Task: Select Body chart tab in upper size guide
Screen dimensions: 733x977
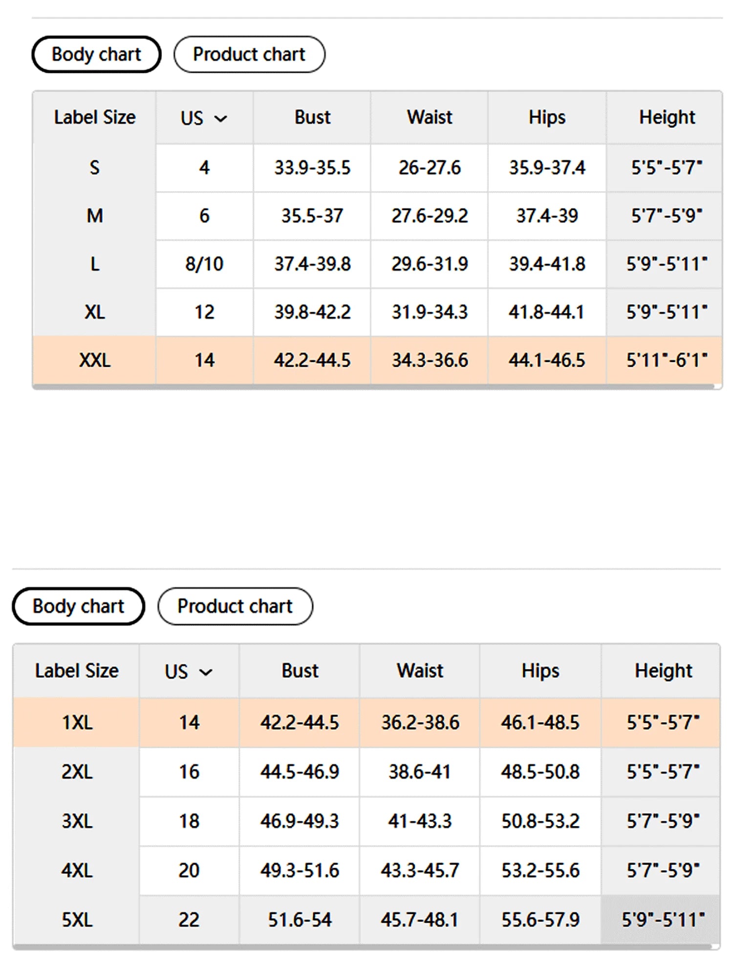Action: click(96, 54)
